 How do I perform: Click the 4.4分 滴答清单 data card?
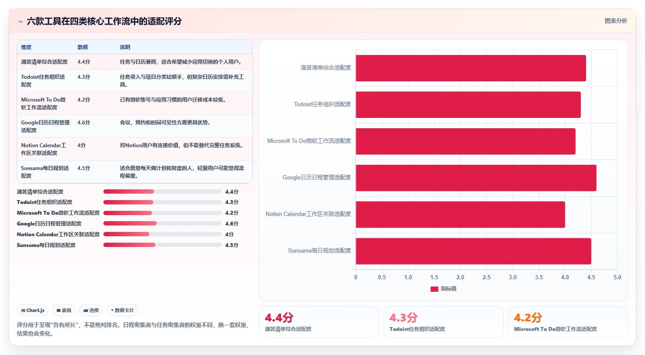point(319,322)
